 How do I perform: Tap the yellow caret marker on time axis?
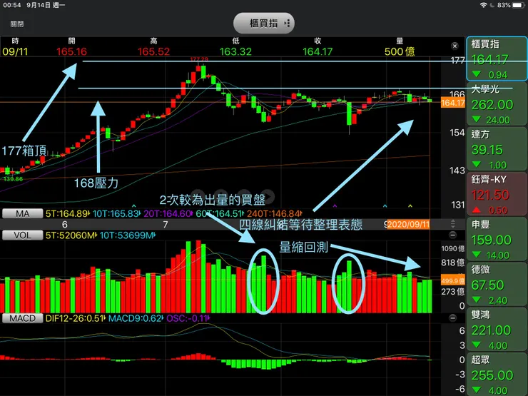410,205
